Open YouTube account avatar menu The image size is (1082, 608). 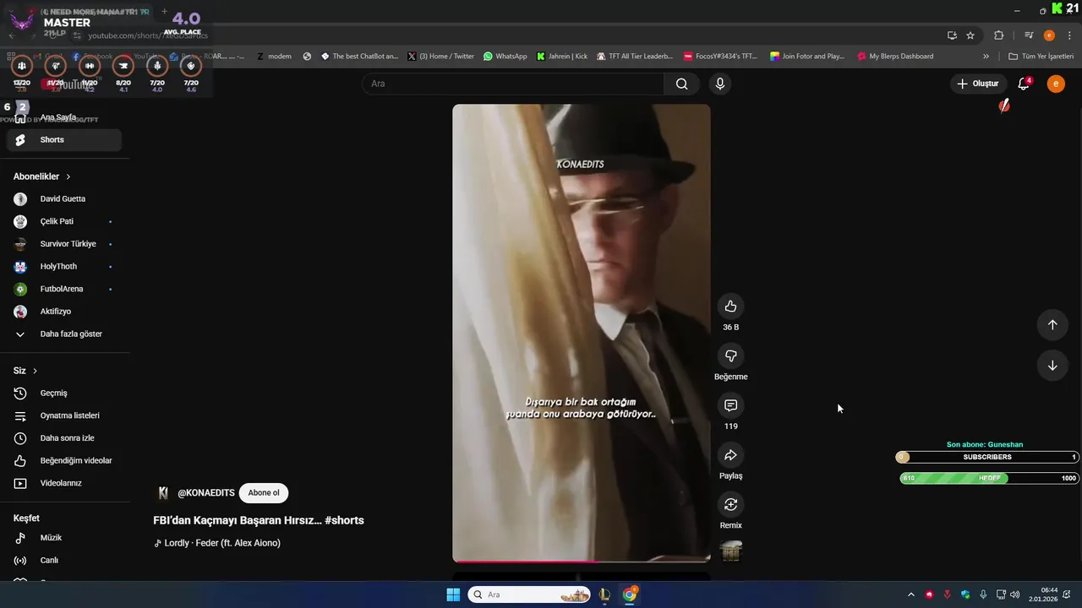coord(1056,84)
